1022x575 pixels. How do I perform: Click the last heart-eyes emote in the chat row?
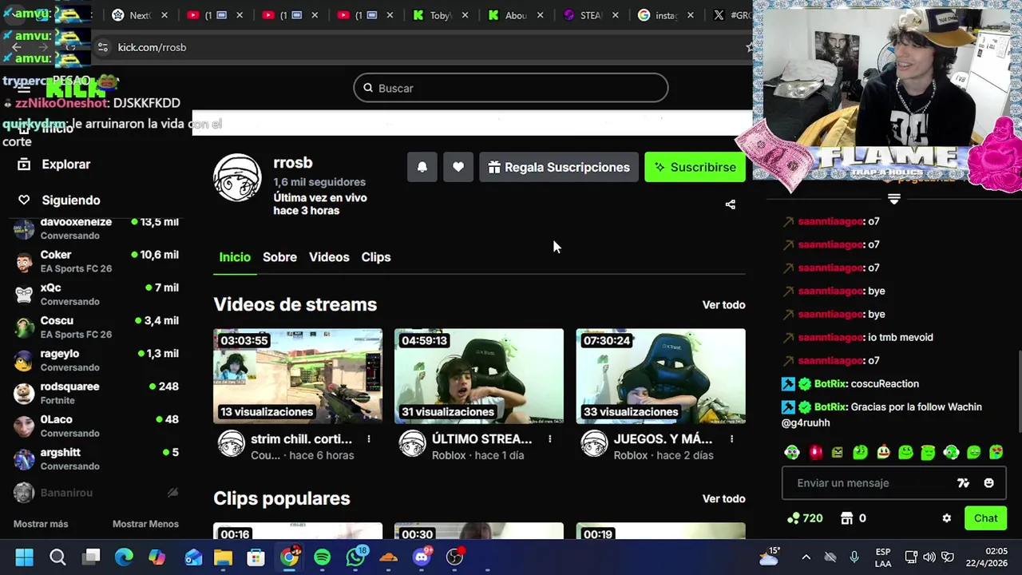[997, 453]
